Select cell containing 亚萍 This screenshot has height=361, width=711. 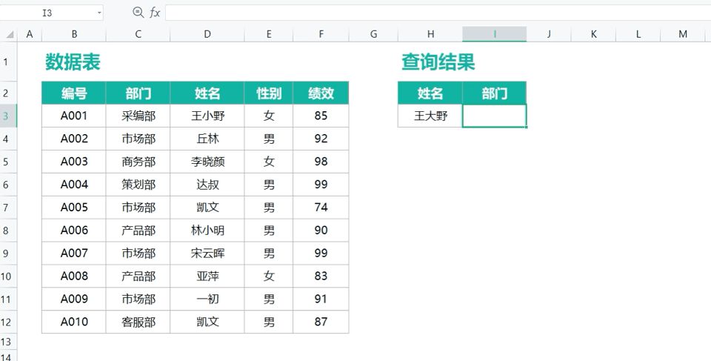click(207, 276)
